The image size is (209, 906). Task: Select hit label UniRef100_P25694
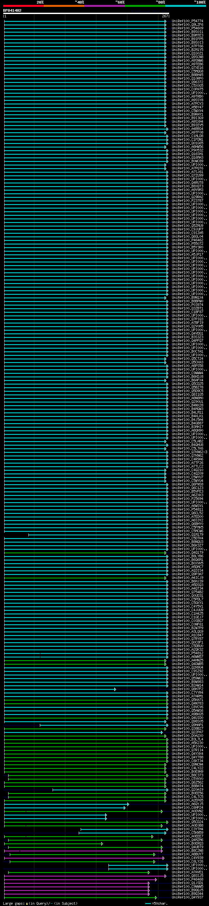point(187,498)
